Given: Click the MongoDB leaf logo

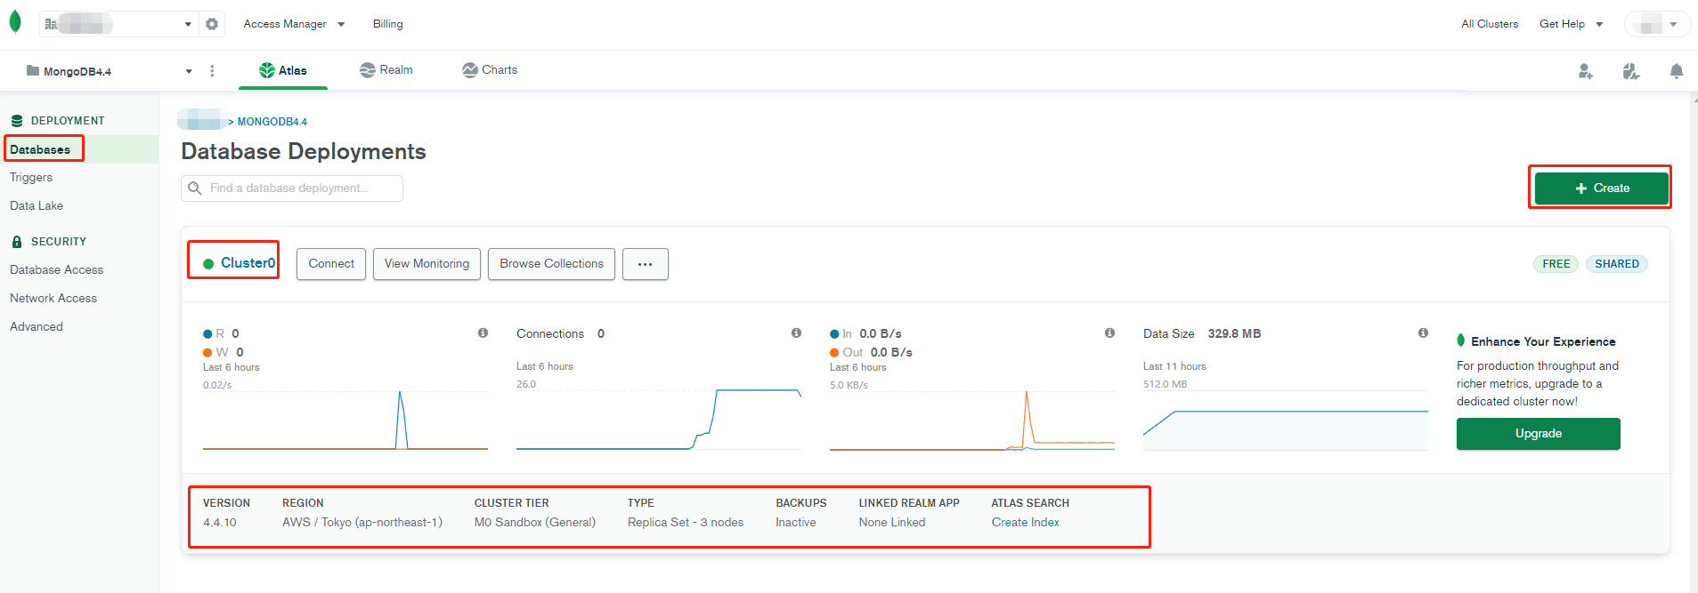Looking at the screenshot, I should 15,22.
